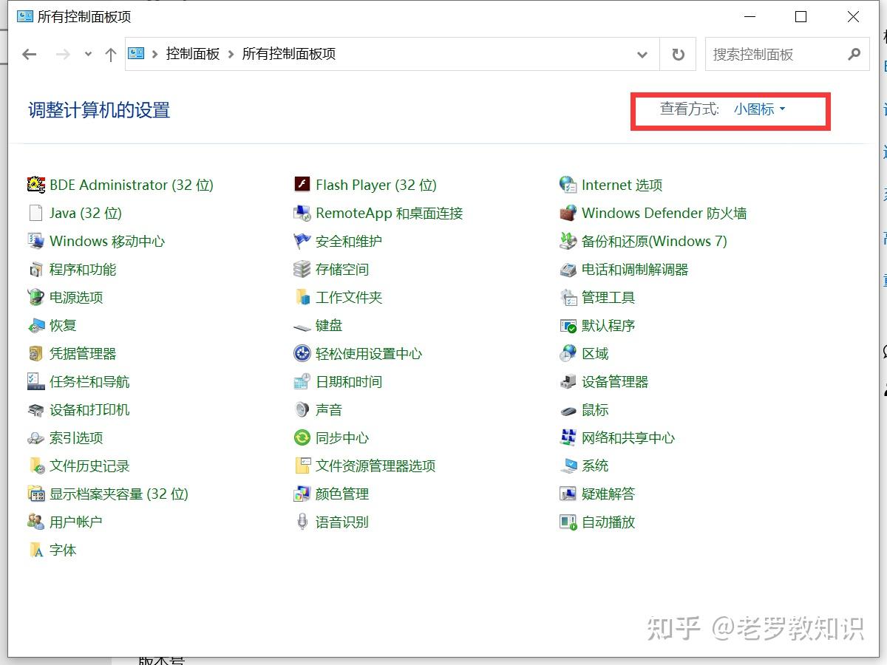This screenshot has height=665, width=887.
Task: Open 用户帐户 user accounts
Action: [x=74, y=522]
